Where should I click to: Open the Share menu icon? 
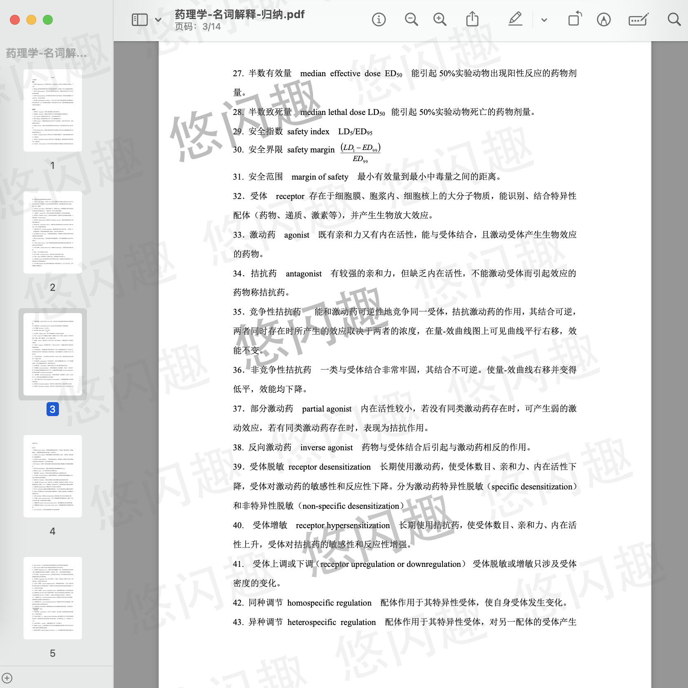click(472, 20)
